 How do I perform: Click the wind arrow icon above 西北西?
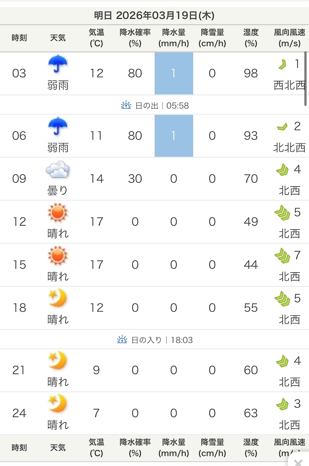pyautogui.click(x=282, y=65)
